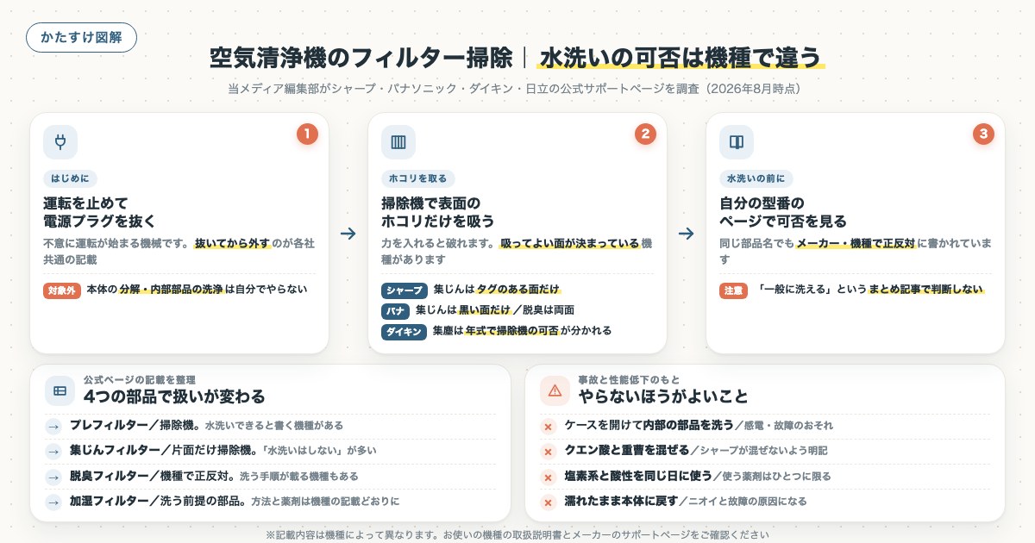Click the red 対象外 label
The width and height of the screenshot is (1035, 543).
[61, 290]
